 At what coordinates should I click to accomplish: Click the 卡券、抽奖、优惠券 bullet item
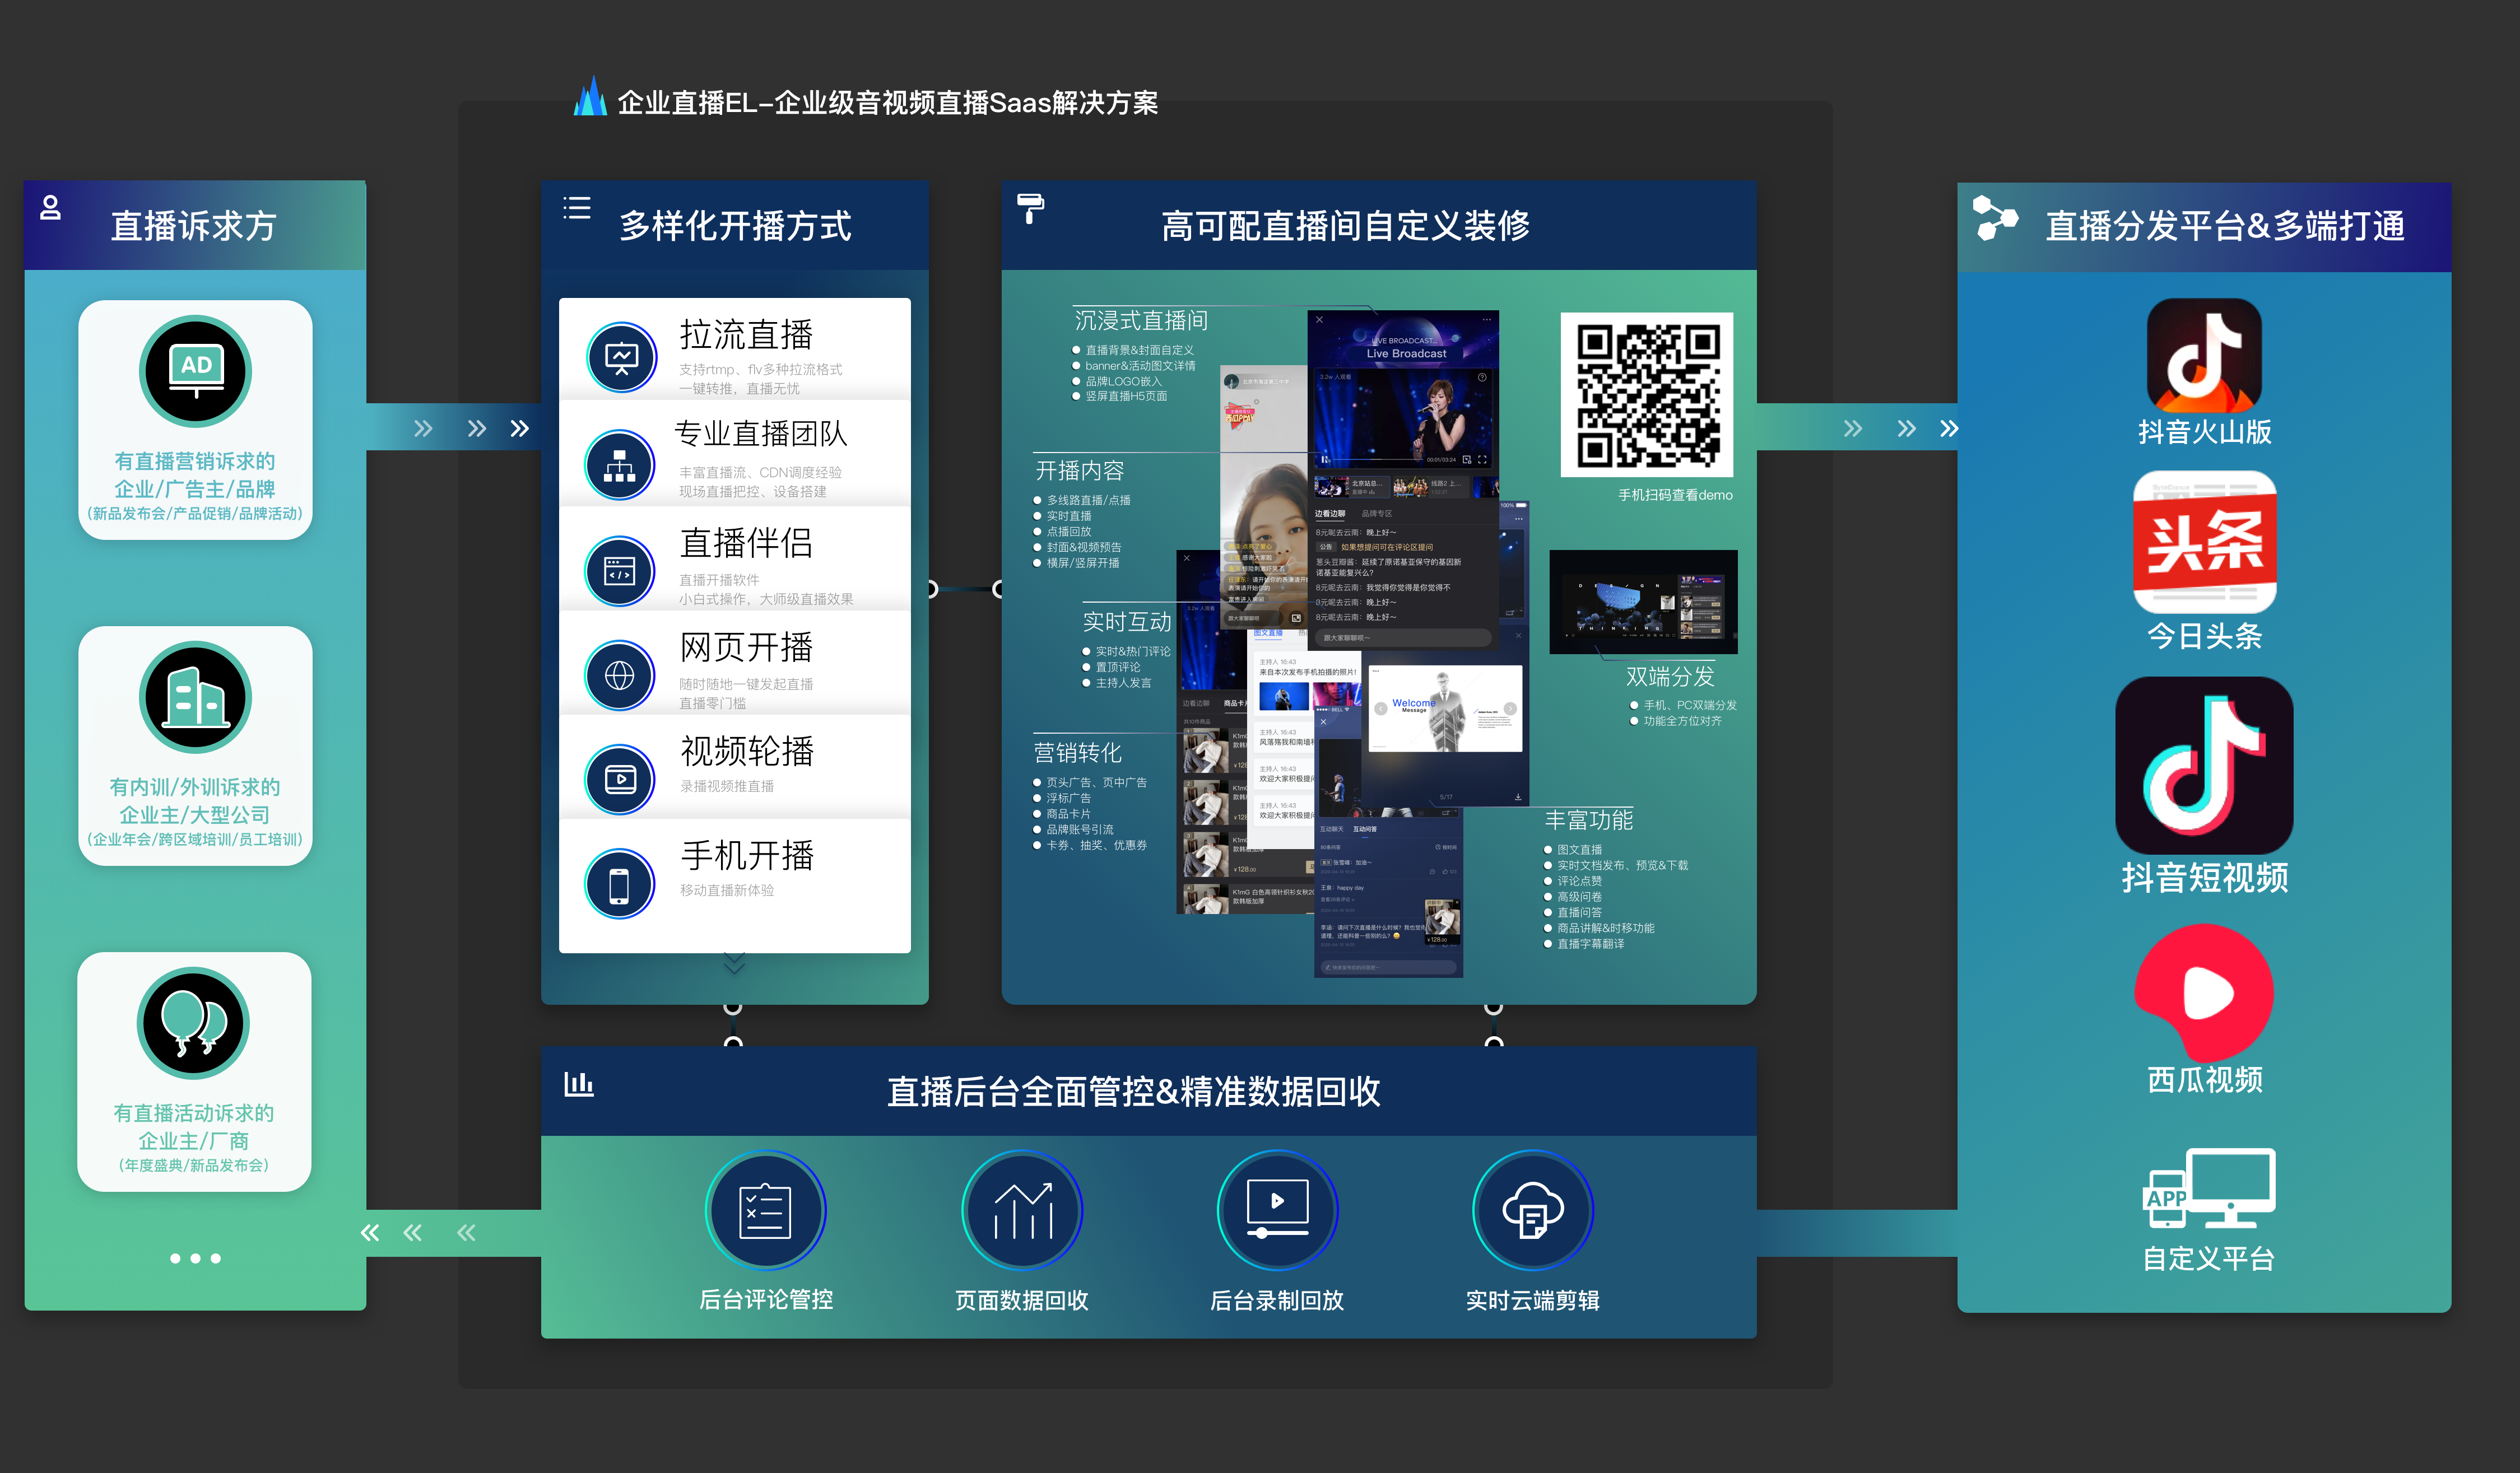[1089, 845]
